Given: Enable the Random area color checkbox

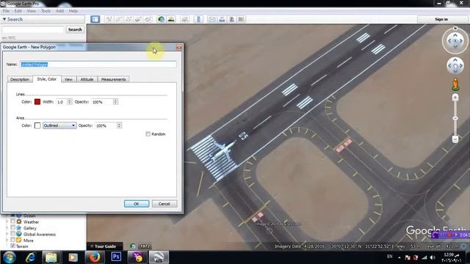Looking at the screenshot, I should (x=148, y=133).
